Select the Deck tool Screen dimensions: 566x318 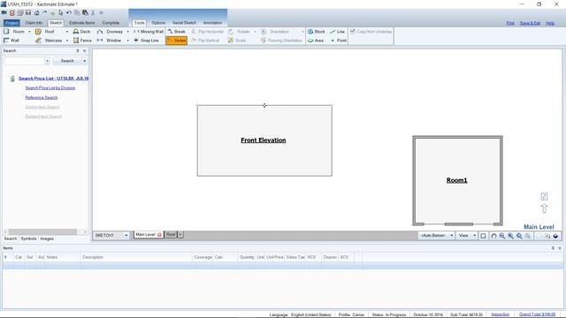coord(81,32)
